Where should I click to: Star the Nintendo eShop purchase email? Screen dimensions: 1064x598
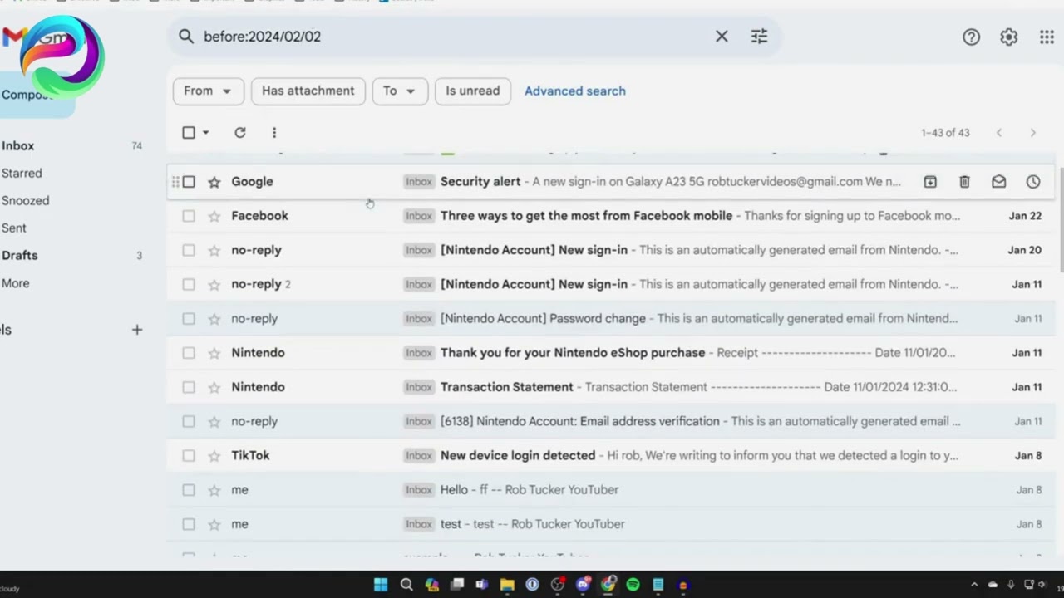(x=214, y=353)
